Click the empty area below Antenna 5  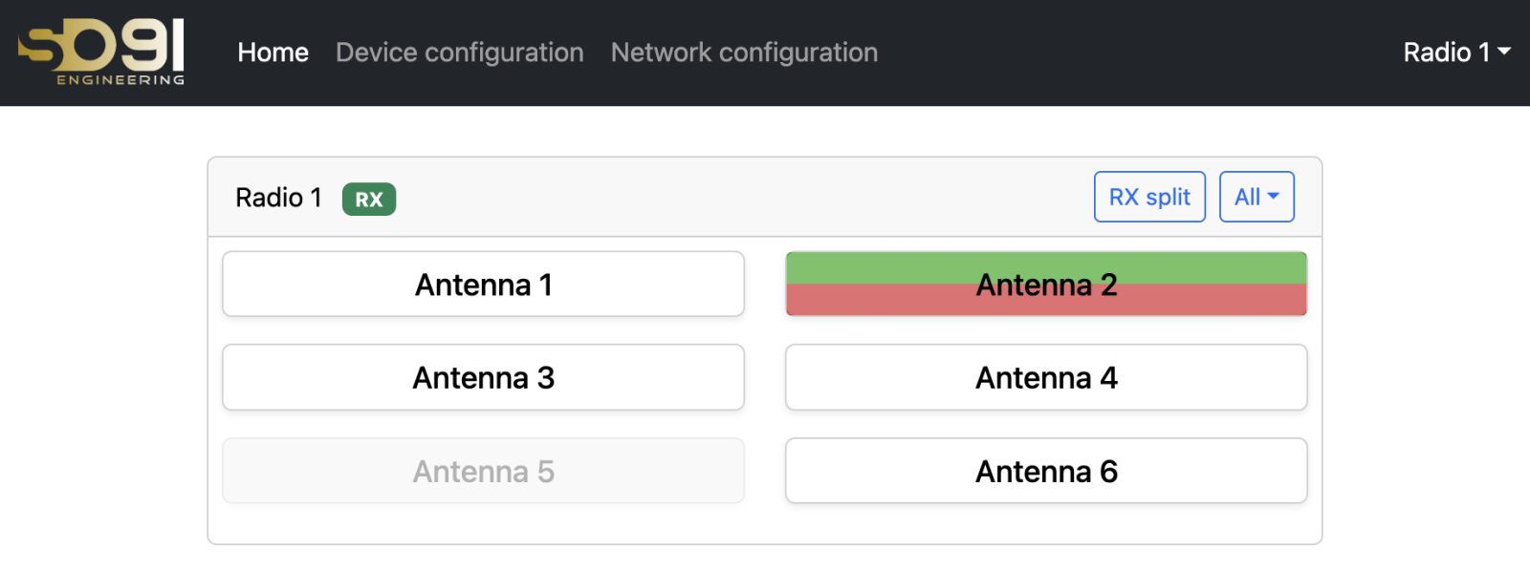click(483, 523)
